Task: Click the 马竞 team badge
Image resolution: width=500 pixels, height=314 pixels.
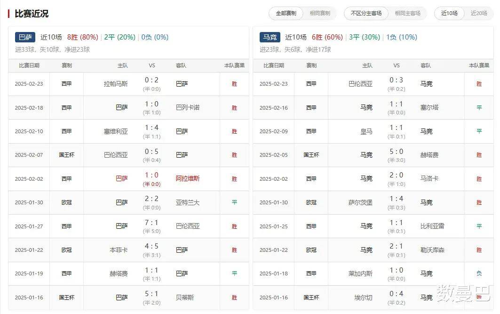Action: click(x=270, y=37)
